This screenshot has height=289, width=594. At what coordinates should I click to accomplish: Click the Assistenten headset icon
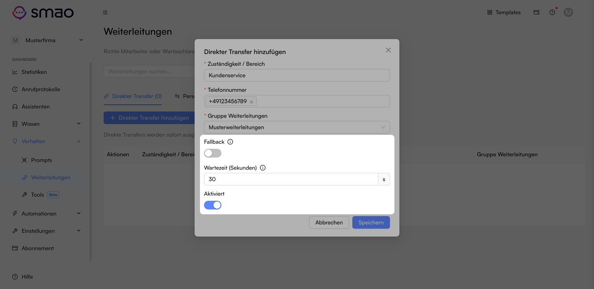click(x=15, y=107)
